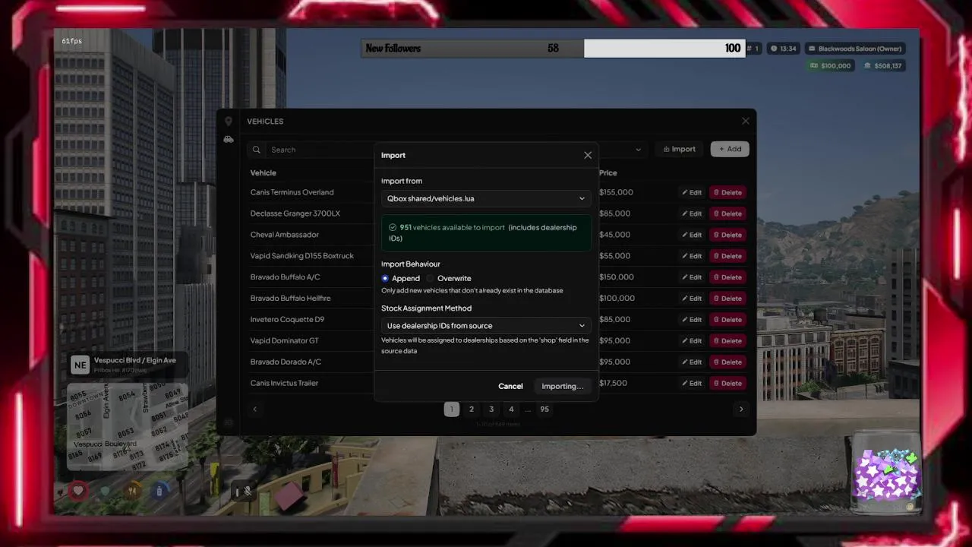This screenshot has height=547, width=972.
Task: Click the Blackwoods Saloon (Owner) badge
Action: pos(855,49)
